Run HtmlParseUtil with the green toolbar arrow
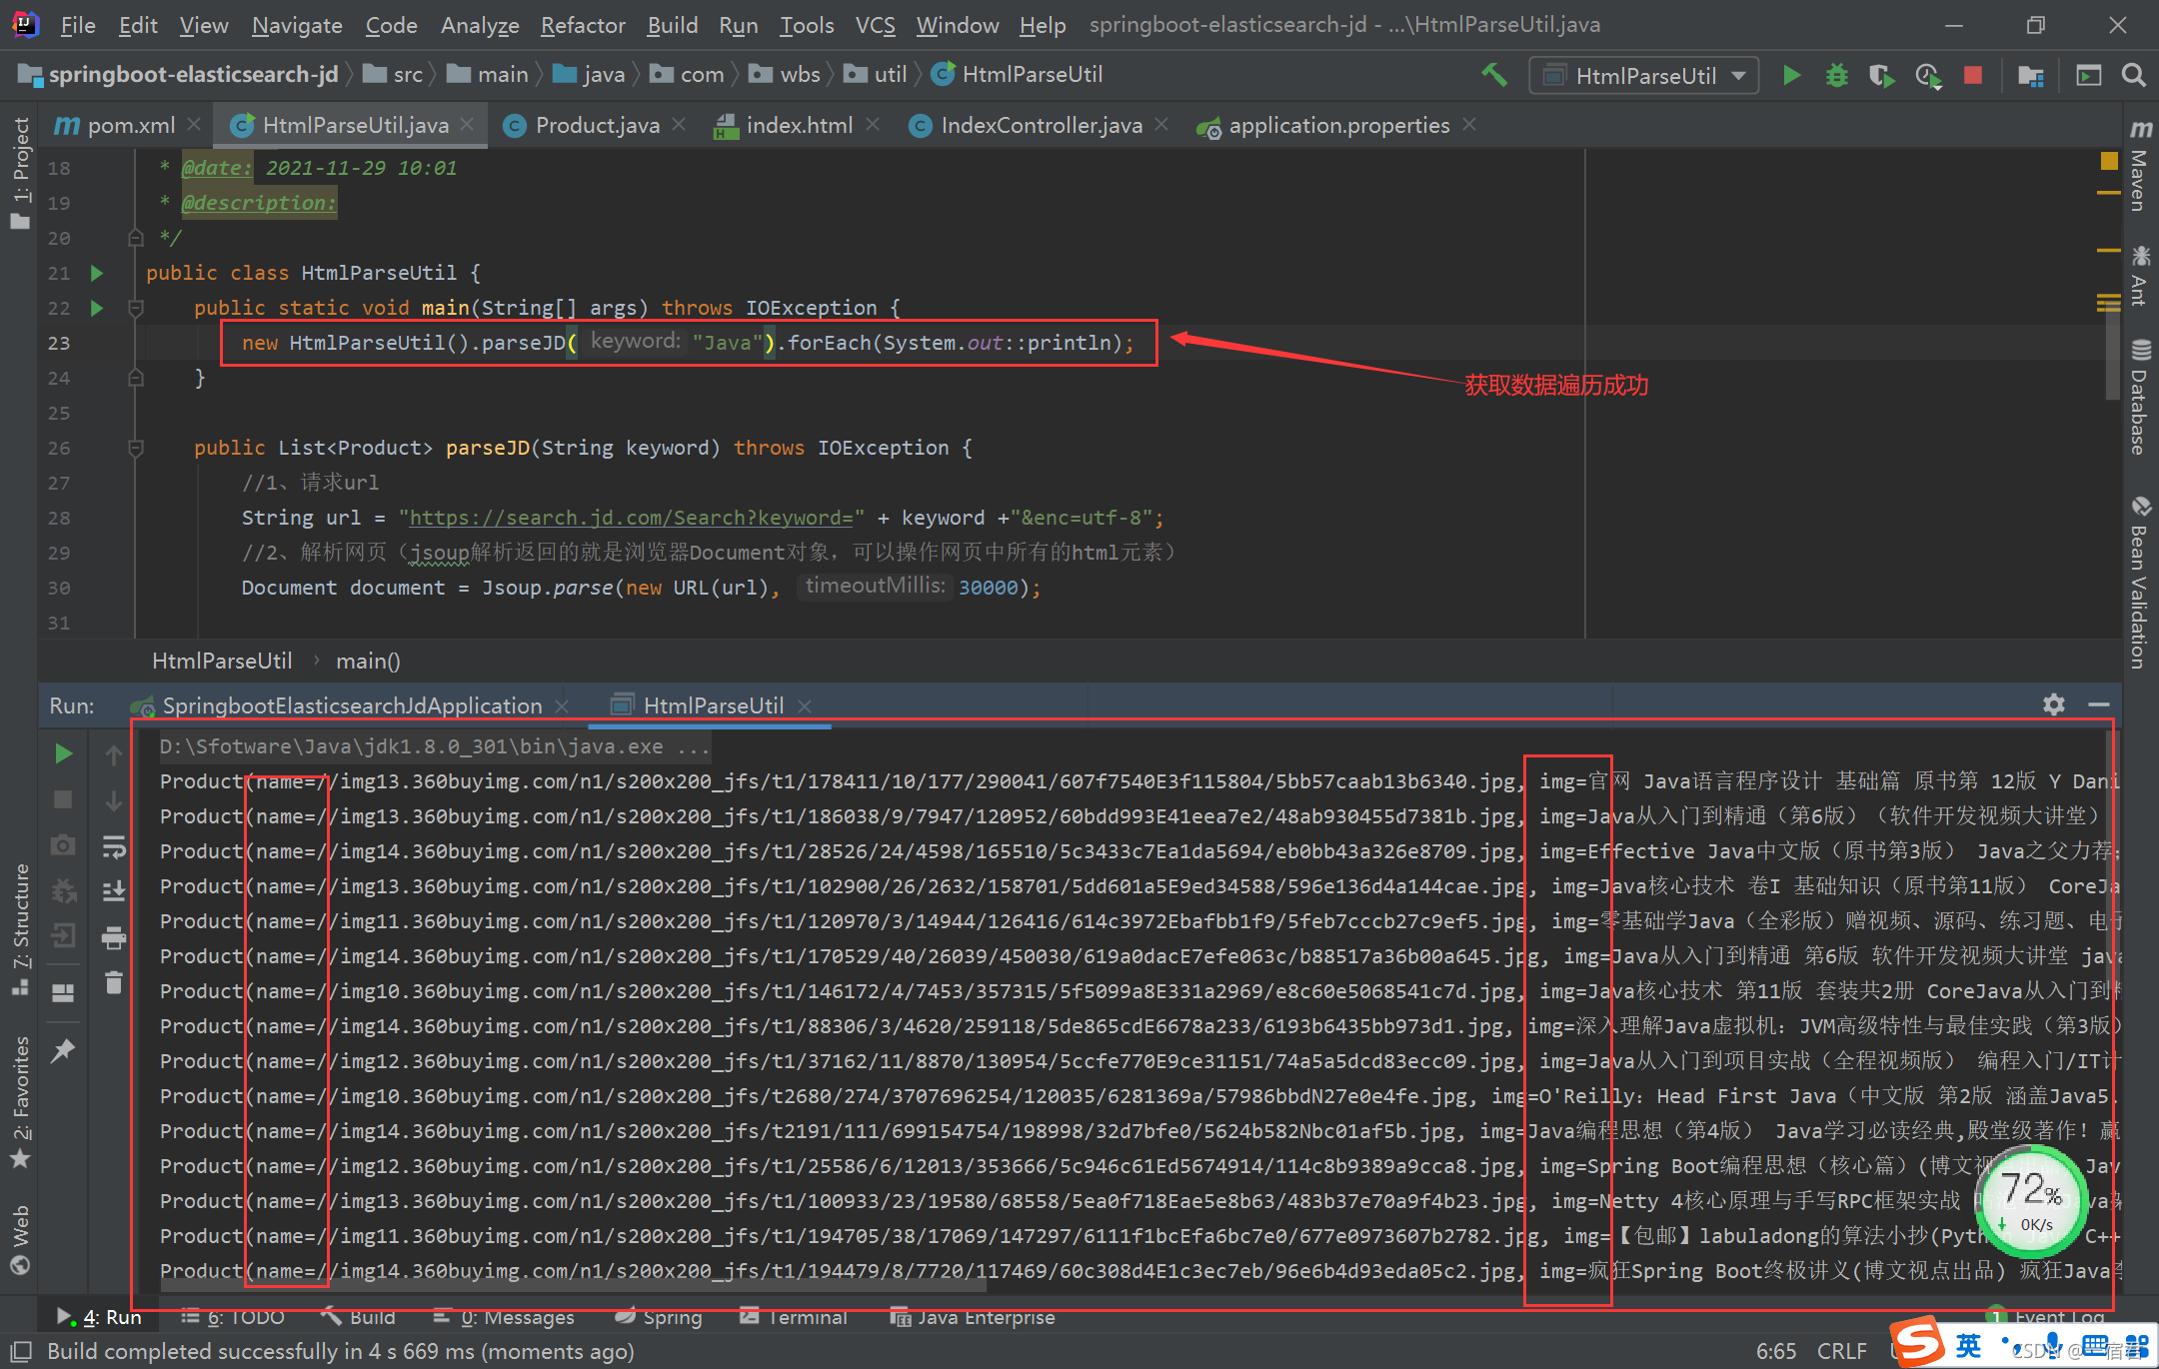This screenshot has width=2159, height=1369. click(1791, 75)
